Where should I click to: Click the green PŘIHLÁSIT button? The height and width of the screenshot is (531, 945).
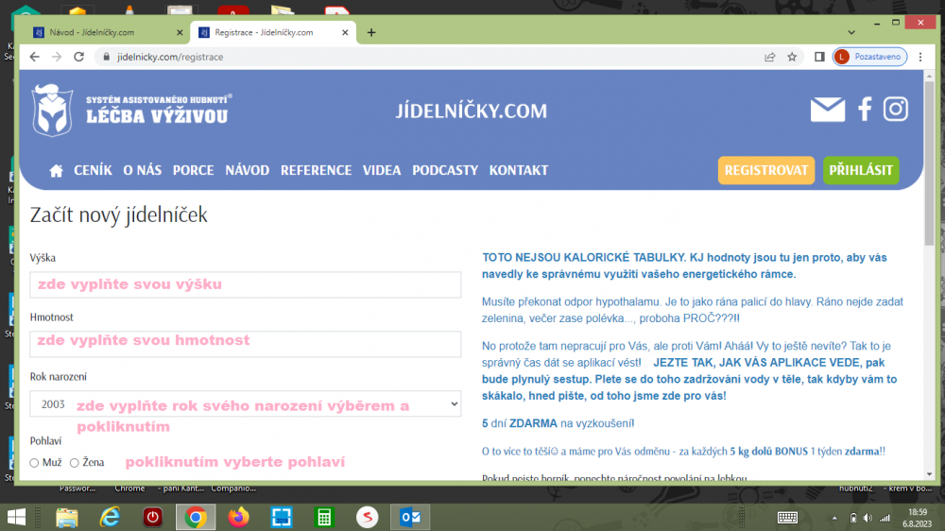point(860,170)
